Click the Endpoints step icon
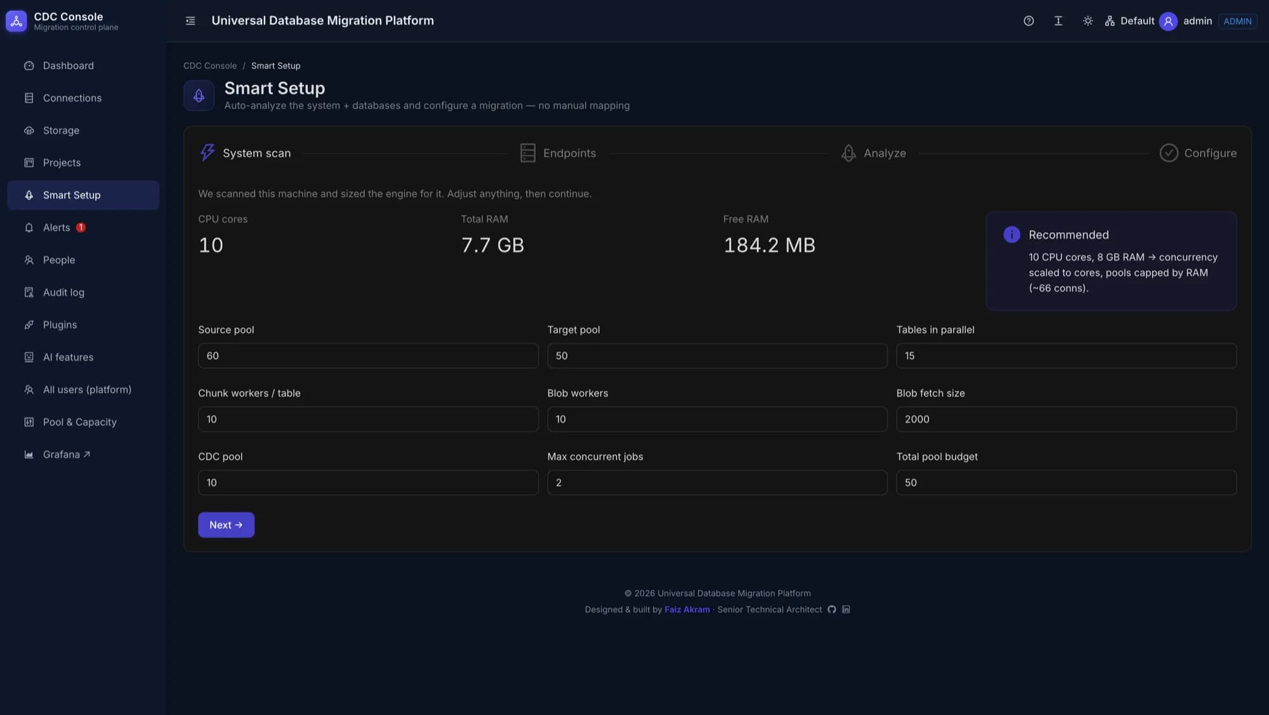The image size is (1269, 715). [528, 153]
